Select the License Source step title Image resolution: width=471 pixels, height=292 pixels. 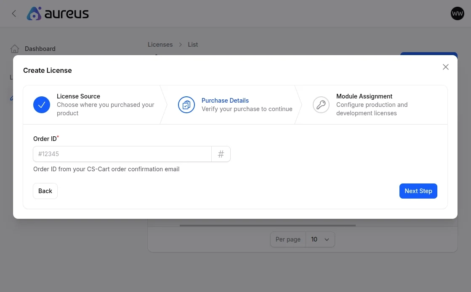pos(78,96)
